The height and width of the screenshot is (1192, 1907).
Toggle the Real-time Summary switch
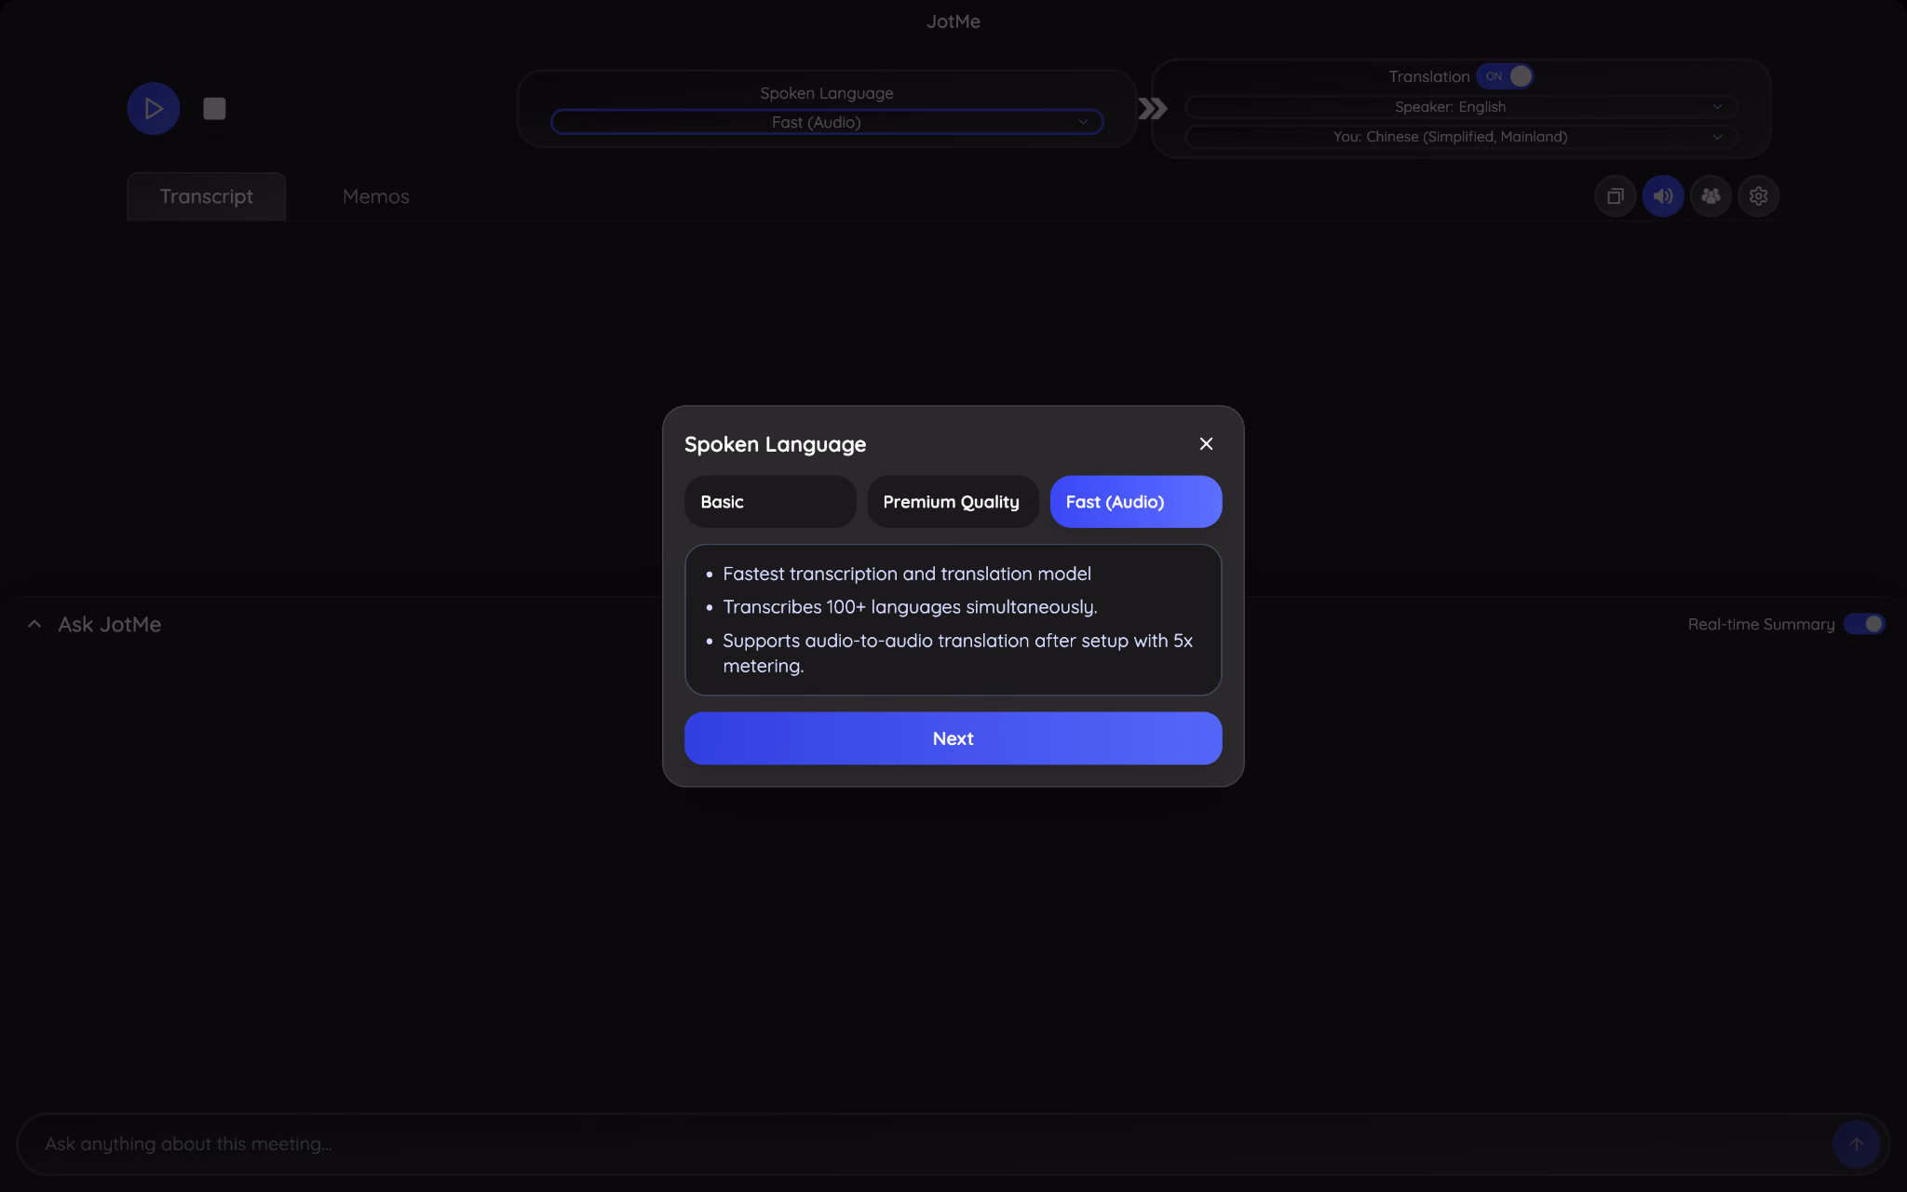point(1864,624)
